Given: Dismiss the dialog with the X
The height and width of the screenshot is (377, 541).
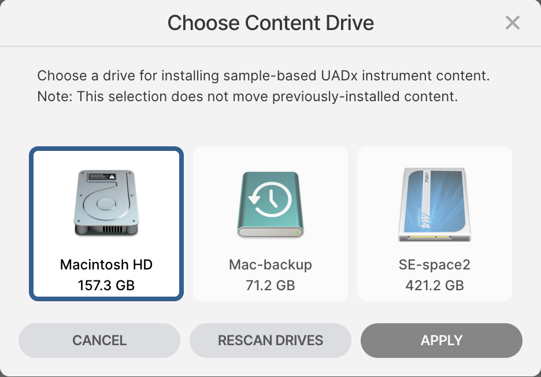Looking at the screenshot, I should pos(512,23).
